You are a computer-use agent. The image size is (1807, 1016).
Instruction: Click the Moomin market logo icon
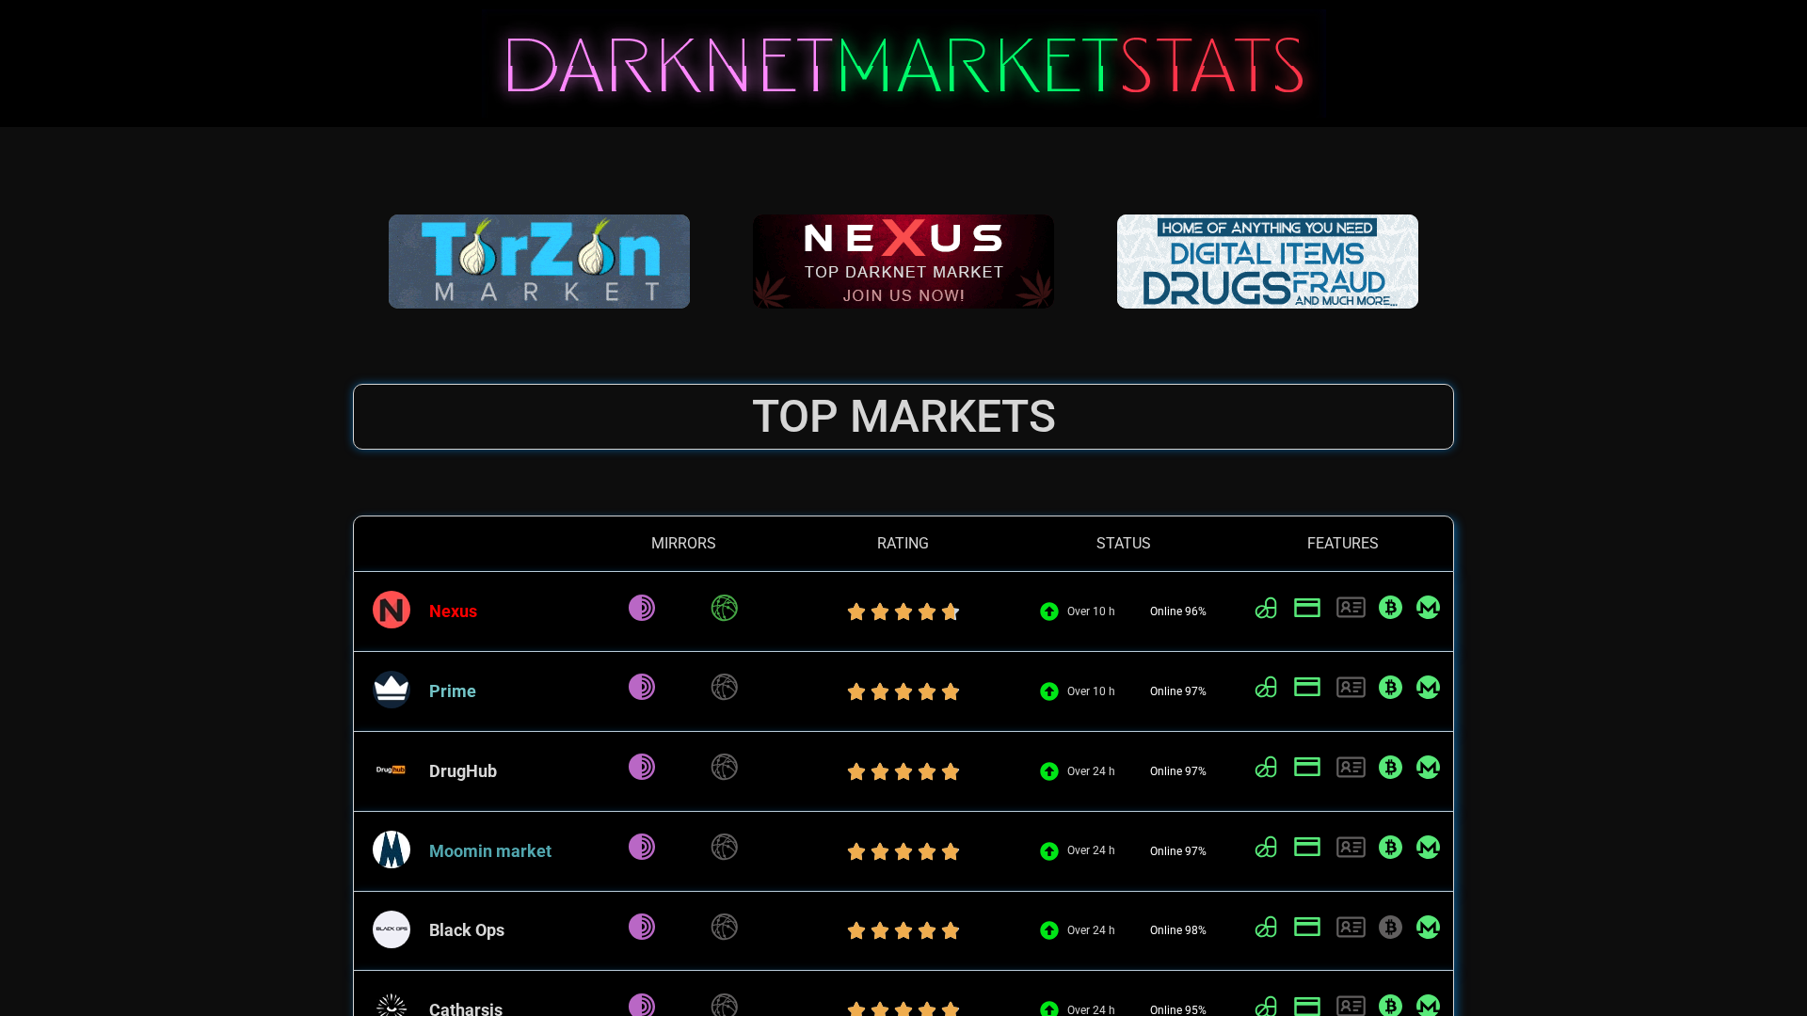[x=392, y=849]
